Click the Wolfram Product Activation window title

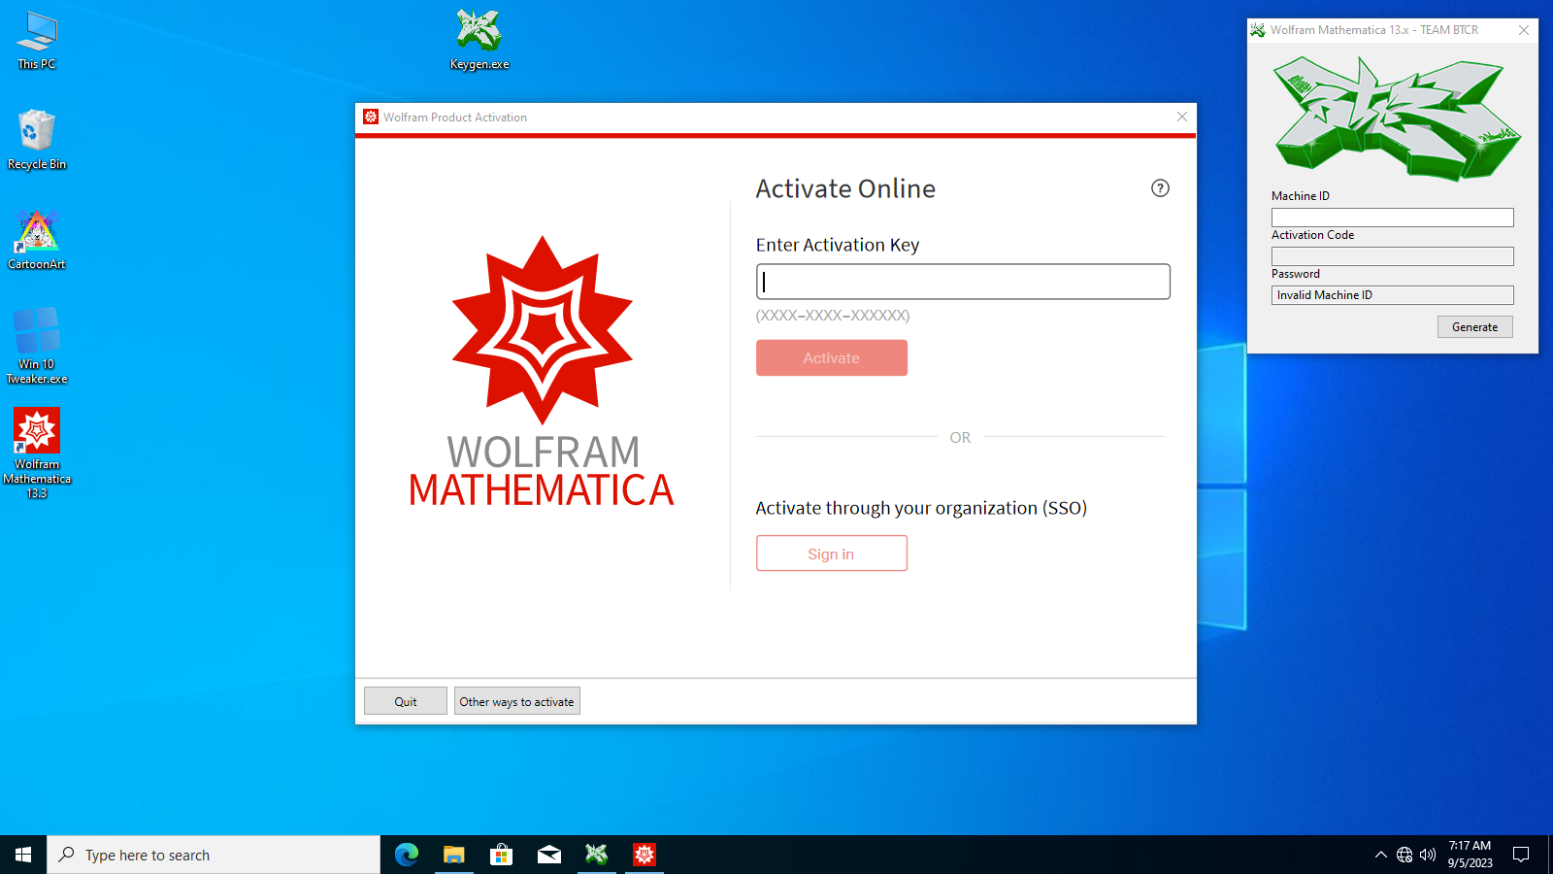click(455, 118)
